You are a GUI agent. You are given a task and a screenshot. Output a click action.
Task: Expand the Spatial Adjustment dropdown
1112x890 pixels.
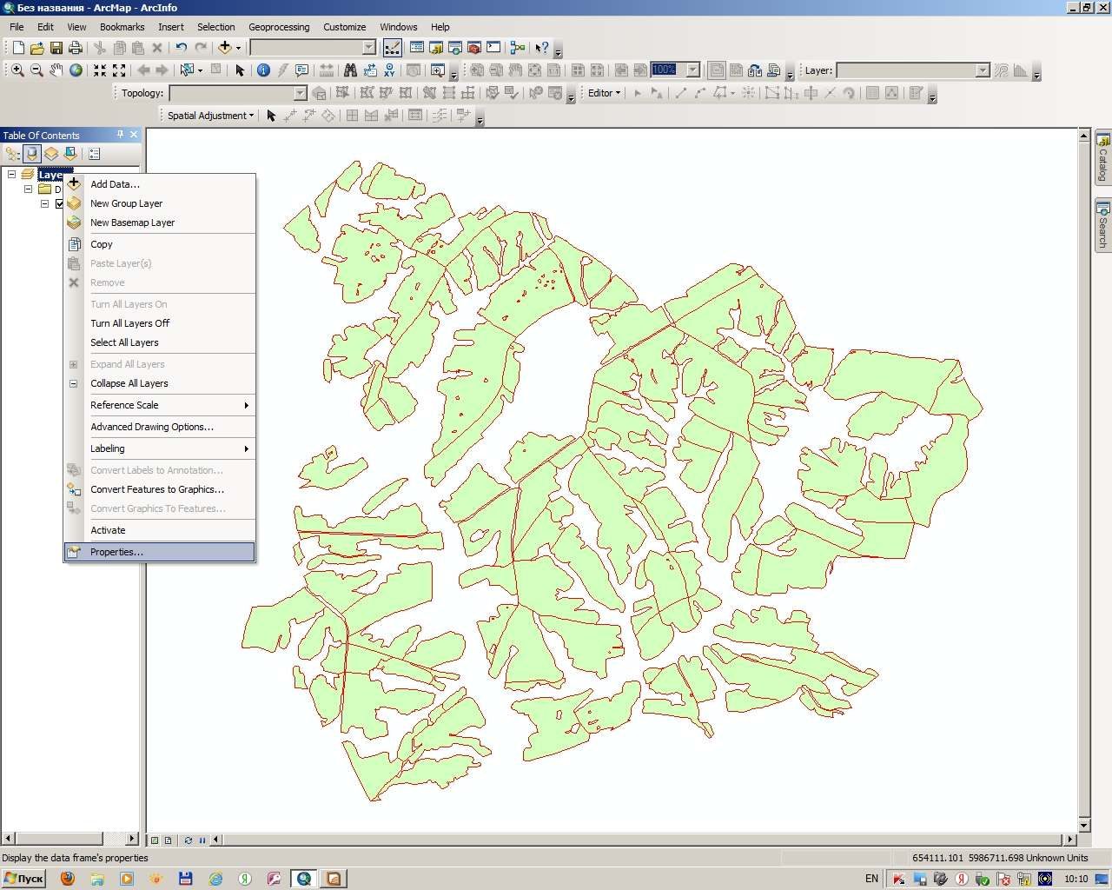pos(210,116)
